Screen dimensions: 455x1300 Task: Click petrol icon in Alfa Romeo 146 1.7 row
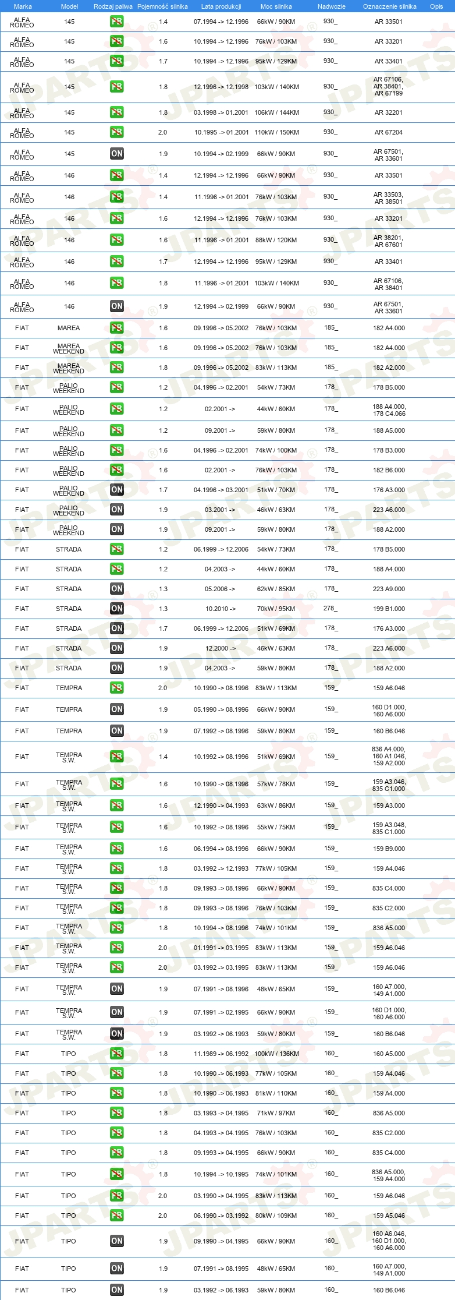click(x=117, y=262)
